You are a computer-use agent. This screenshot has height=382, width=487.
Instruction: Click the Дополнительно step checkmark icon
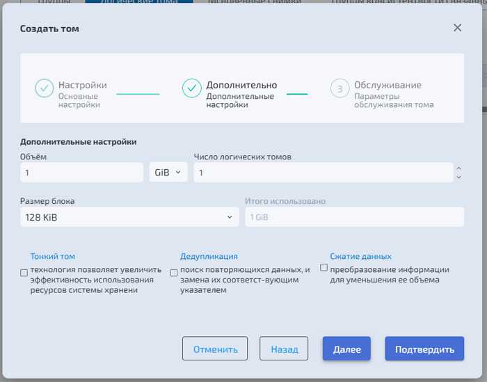point(191,88)
